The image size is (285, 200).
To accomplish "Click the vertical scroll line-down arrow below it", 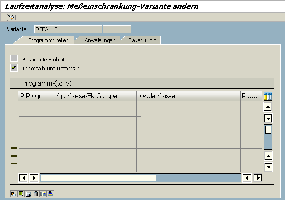I will point(268,118).
